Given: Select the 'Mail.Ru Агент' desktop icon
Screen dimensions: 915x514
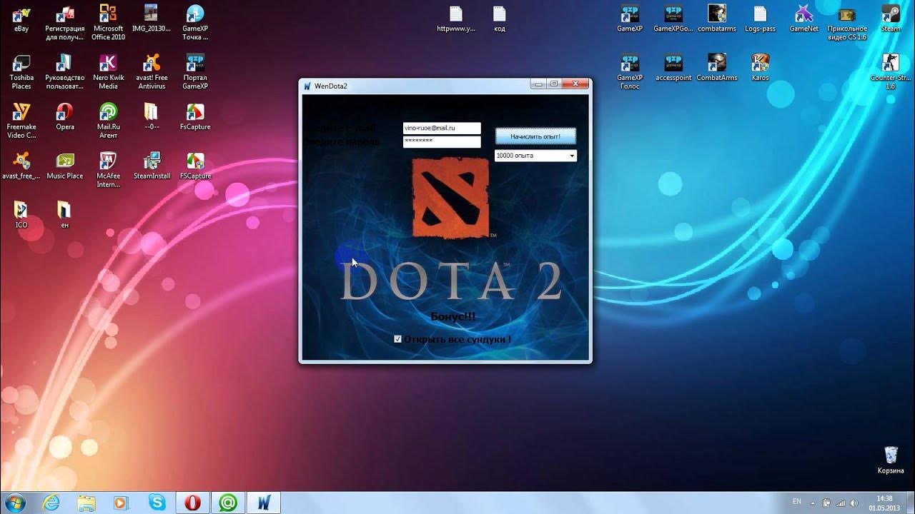Looking at the screenshot, I should (x=108, y=120).
